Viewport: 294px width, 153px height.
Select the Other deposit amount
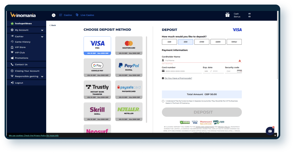234,42
